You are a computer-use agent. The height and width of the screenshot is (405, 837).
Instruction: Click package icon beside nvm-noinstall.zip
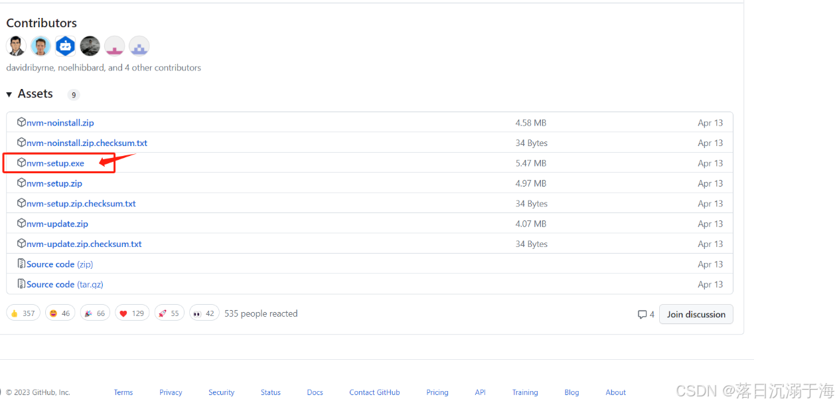[x=21, y=122]
